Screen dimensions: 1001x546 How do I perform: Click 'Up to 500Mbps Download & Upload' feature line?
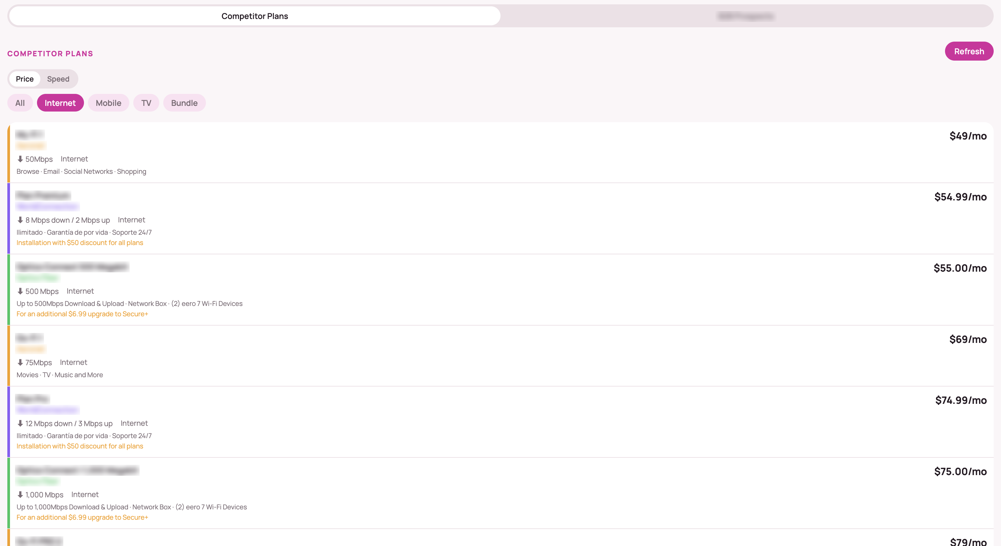(129, 303)
